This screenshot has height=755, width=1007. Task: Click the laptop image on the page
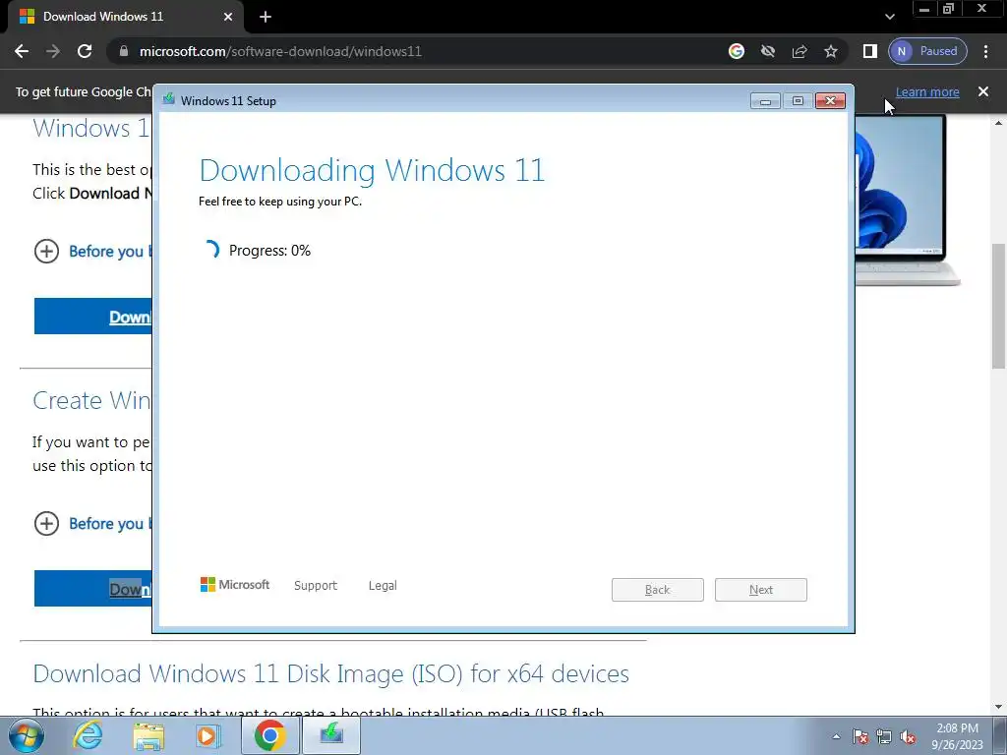pyautogui.click(x=907, y=200)
